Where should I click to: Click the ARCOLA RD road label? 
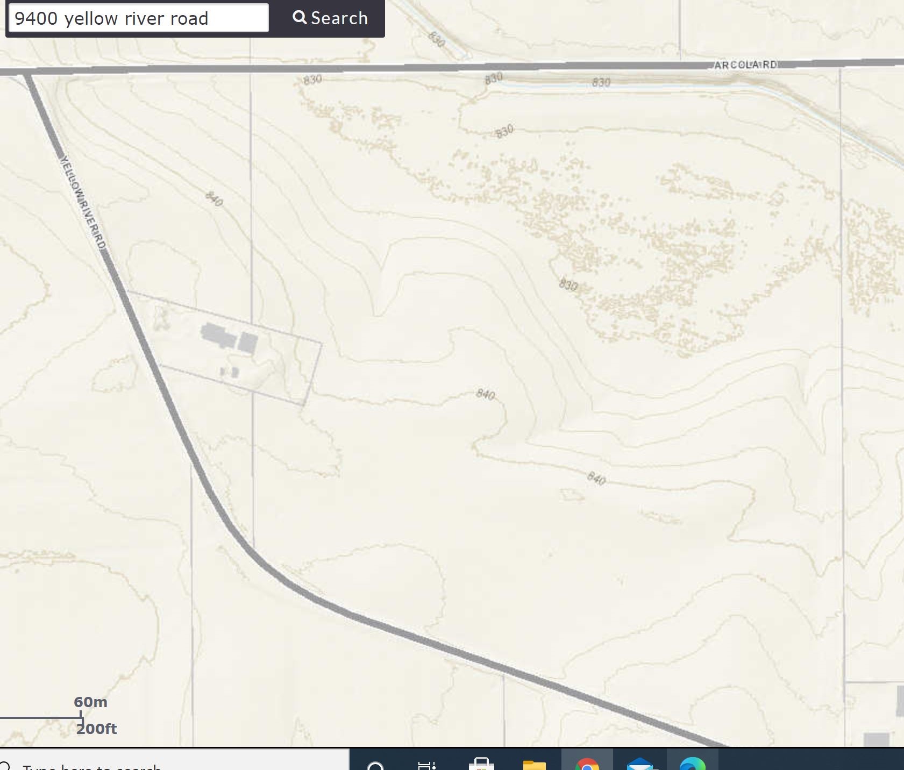pyautogui.click(x=745, y=65)
